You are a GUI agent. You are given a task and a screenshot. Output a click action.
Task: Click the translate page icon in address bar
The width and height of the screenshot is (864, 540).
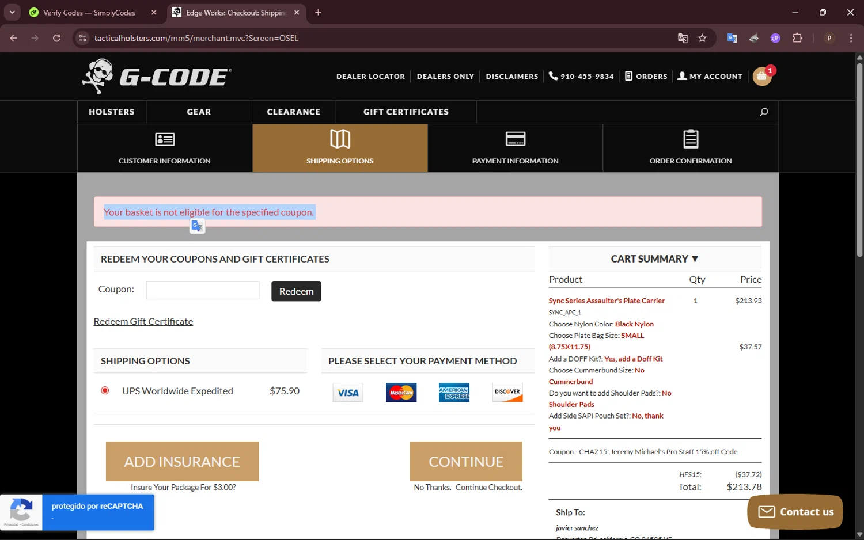(x=683, y=38)
